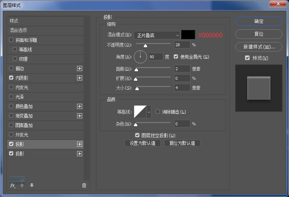Click 大小 field showing 4
The image size is (289, 197).
(182, 88)
